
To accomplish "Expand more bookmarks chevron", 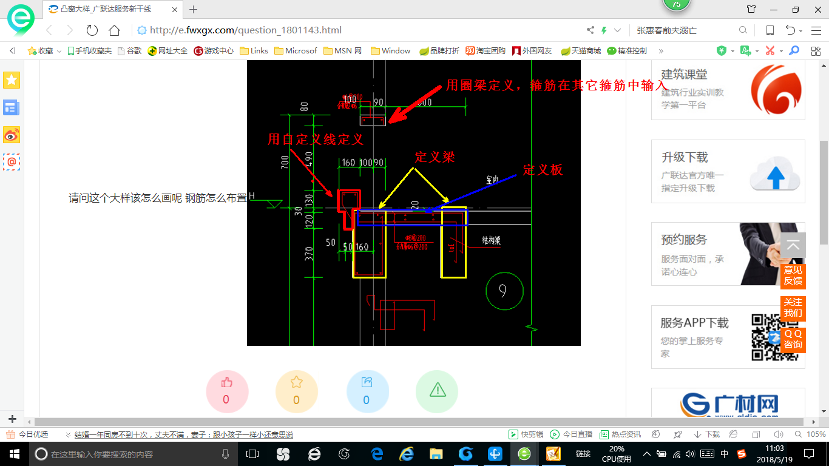I will click(x=661, y=51).
